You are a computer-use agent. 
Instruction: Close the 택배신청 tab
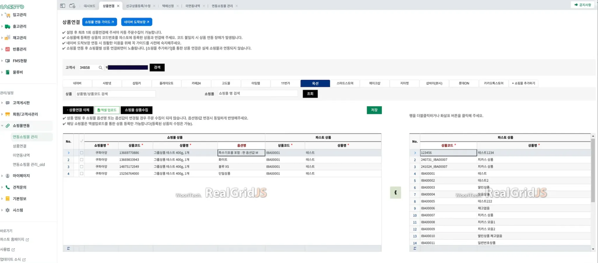178,6
